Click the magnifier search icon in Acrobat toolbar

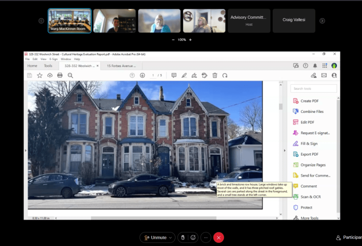70,75
